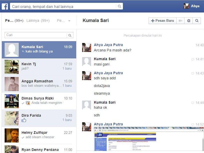Switch to the Lainnya (99+) tab
This screenshot has height=153, width=204.
coord(38,20)
